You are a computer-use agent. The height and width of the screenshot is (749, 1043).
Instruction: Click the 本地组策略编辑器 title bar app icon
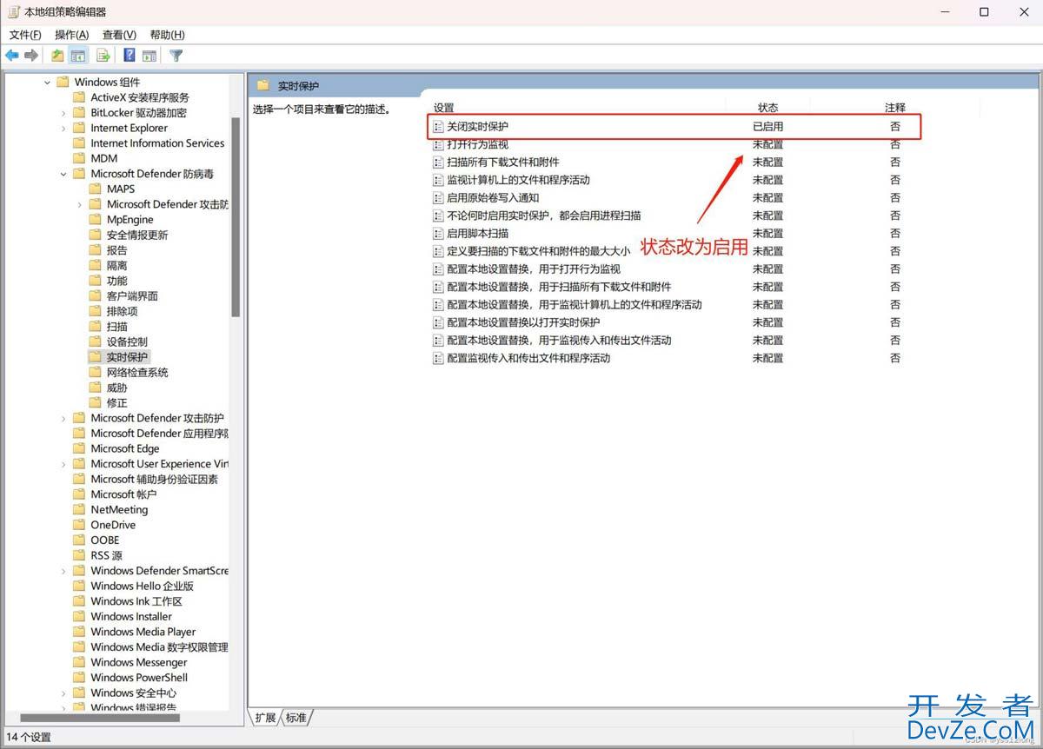pos(14,12)
